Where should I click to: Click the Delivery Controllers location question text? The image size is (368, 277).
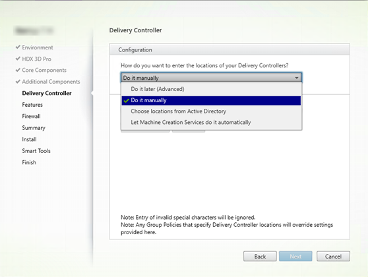pyautogui.click(x=204, y=65)
